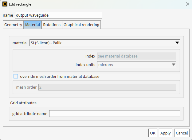Click the Edit rectangle title text
This screenshot has height=140, width=192.
pyautogui.click(x=20, y=4)
